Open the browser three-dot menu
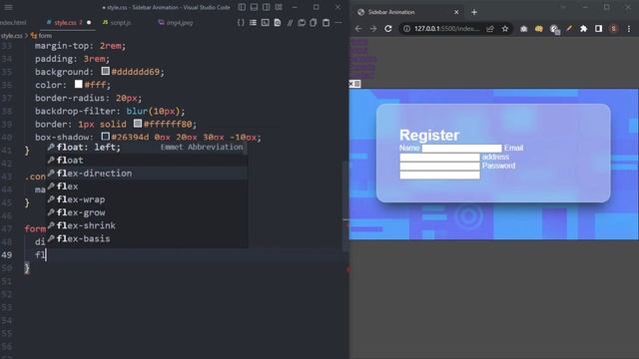 (x=629, y=29)
